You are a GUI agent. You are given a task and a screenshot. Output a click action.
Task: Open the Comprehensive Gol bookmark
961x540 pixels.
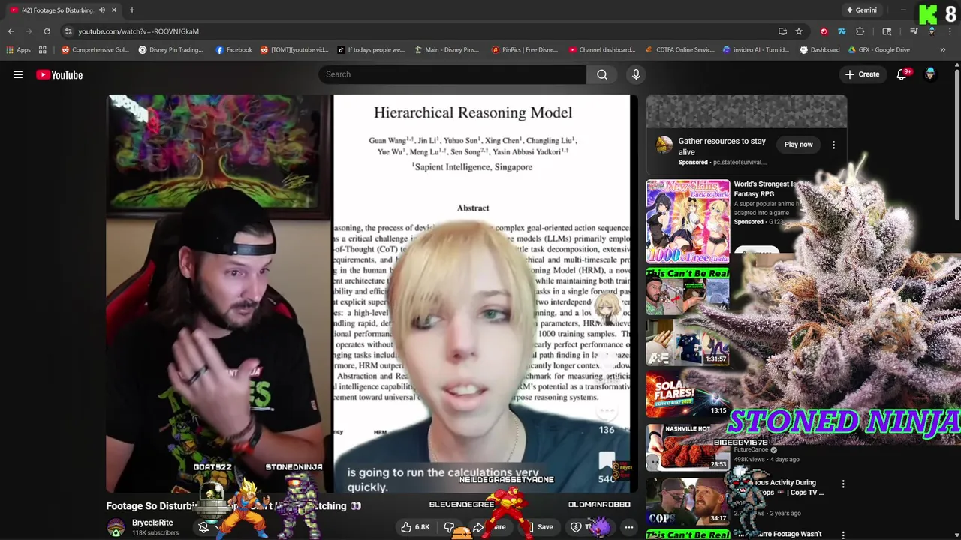coord(95,50)
